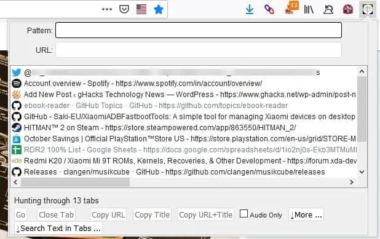Click the PlayStation Store favicon
Screen dimensions: 380x239
(17, 139)
